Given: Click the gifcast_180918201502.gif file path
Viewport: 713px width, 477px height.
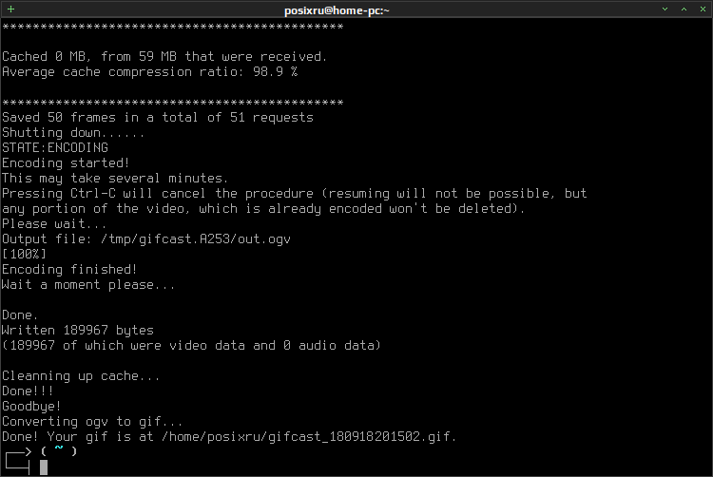Looking at the screenshot, I should (x=309, y=436).
